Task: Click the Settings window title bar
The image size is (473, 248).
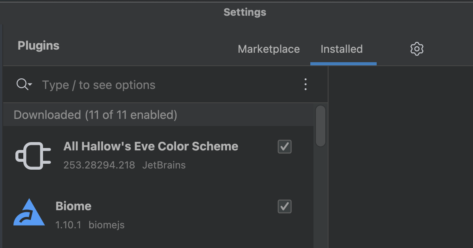Action: point(245,12)
